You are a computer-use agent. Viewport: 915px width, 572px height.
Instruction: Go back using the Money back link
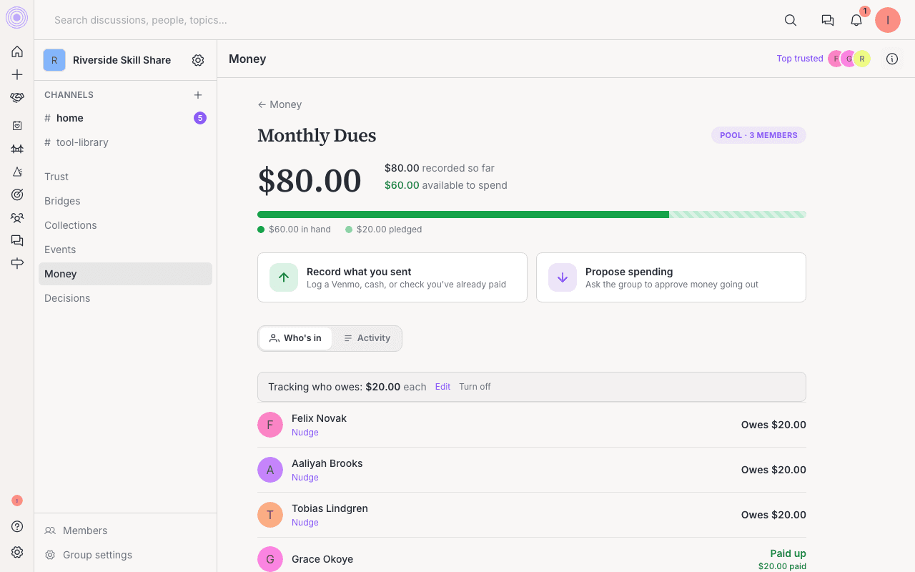pos(280,104)
